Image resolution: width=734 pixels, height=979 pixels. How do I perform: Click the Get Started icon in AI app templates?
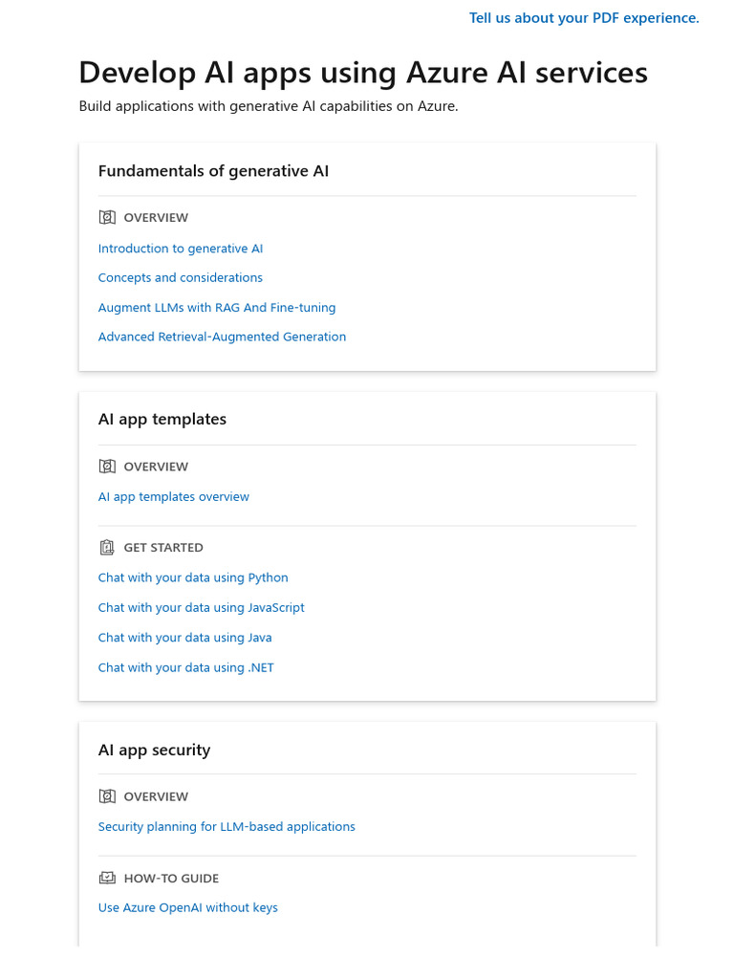[107, 548]
